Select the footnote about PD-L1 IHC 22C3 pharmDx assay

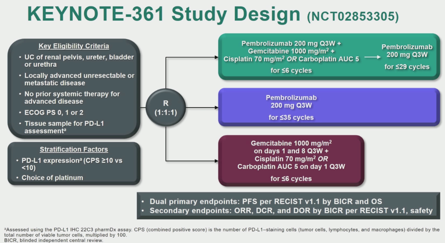[x=222, y=232]
